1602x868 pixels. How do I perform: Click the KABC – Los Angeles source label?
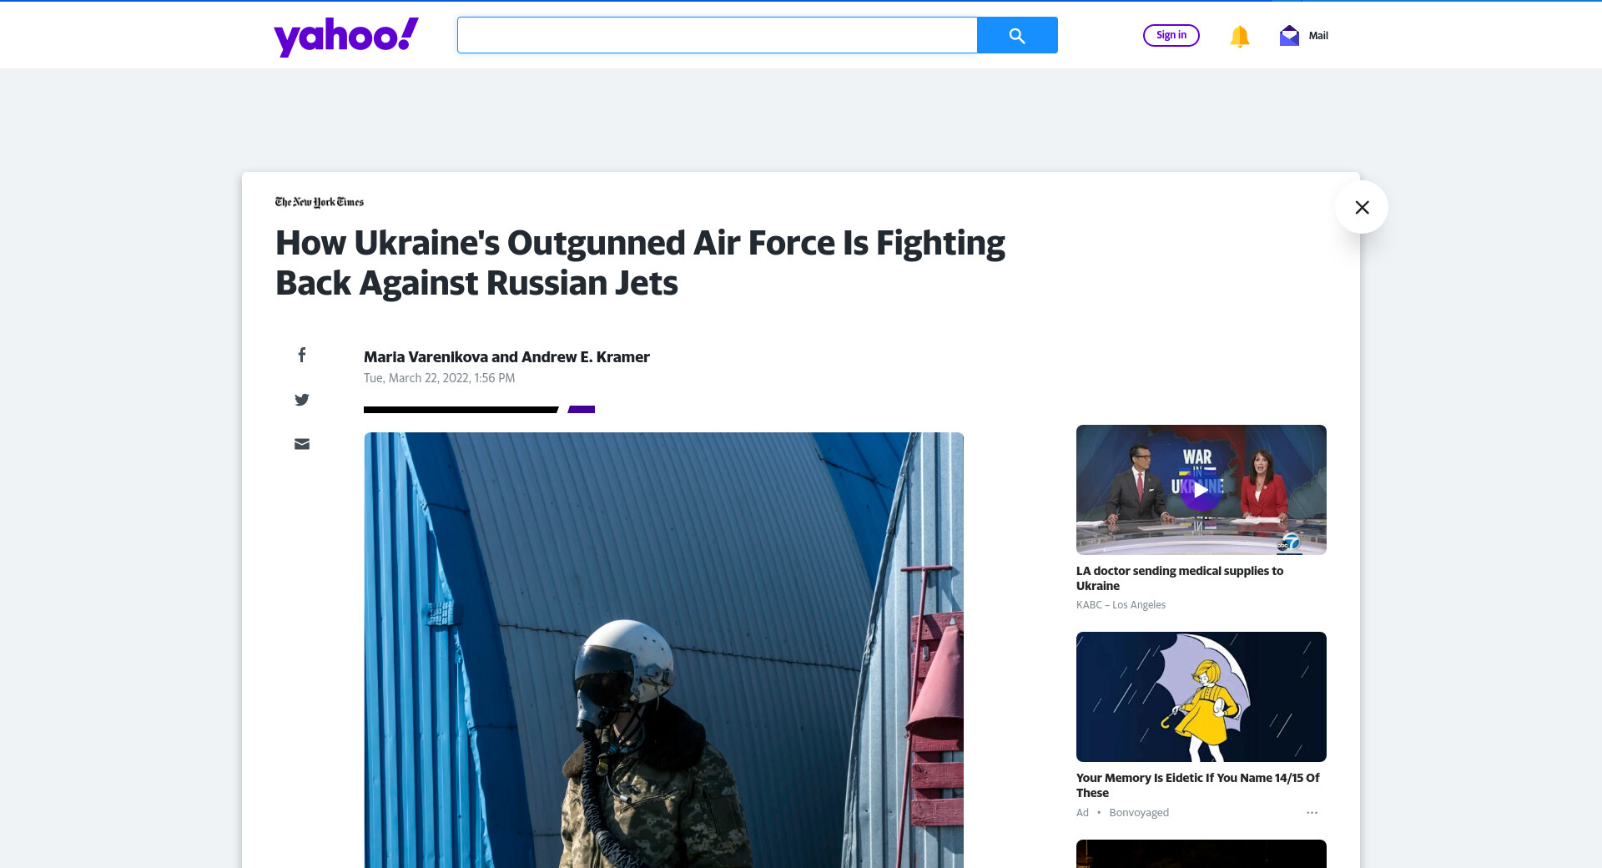click(x=1121, y=605)
